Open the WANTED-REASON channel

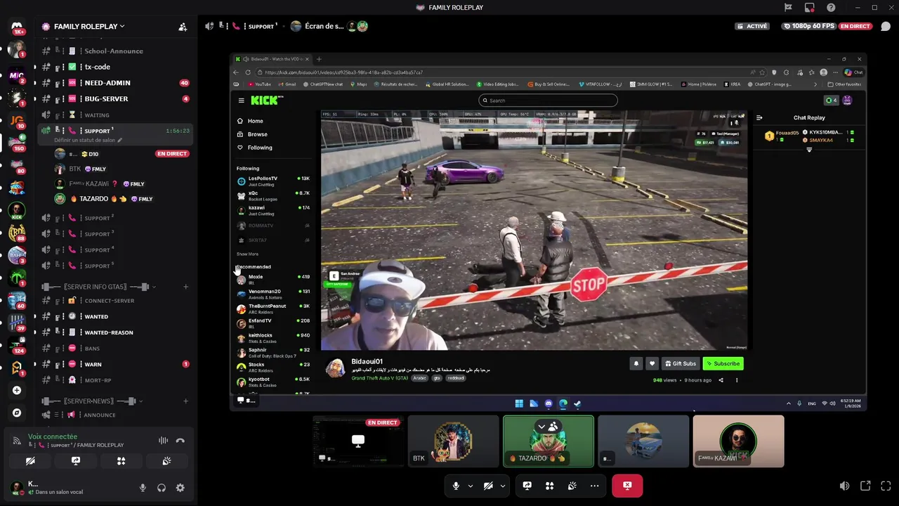coord(115,332)
